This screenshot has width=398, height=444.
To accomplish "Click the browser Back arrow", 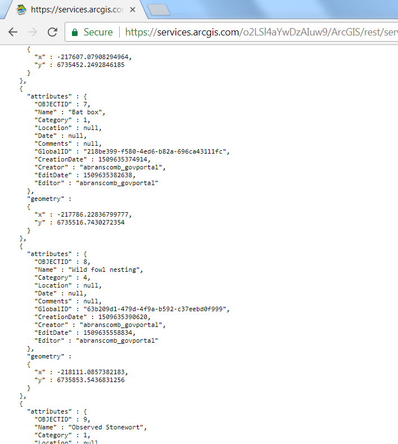I will click(x=13, y=32).
